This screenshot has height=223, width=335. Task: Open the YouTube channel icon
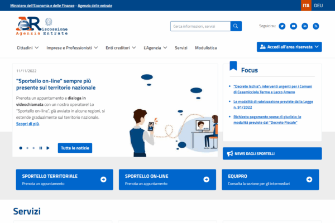(293, 26)
